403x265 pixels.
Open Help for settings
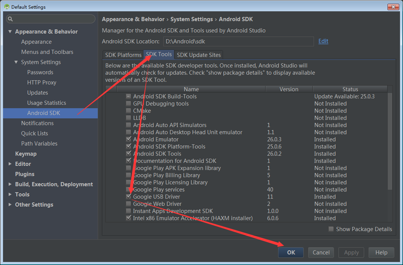[x=381, y=253]
